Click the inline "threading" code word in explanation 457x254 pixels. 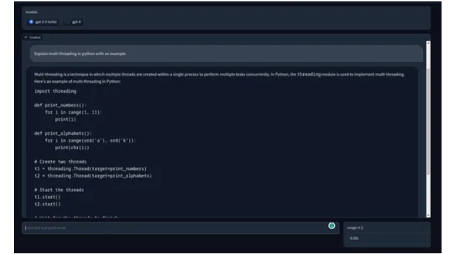[308, 75]
